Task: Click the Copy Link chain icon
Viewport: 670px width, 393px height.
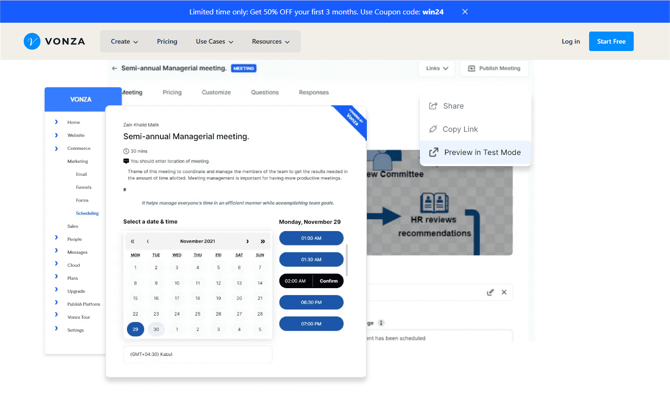Action: point(433,129)
